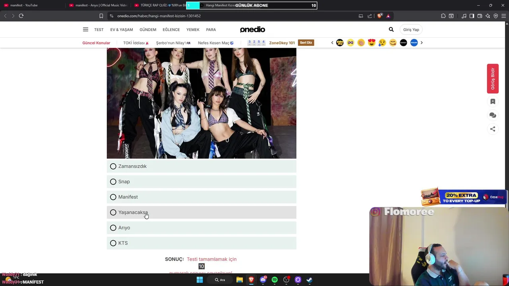Open the Şerbo'nun Nilay'ı topic link
Screen dimensions: 509x286
[173, 43]
